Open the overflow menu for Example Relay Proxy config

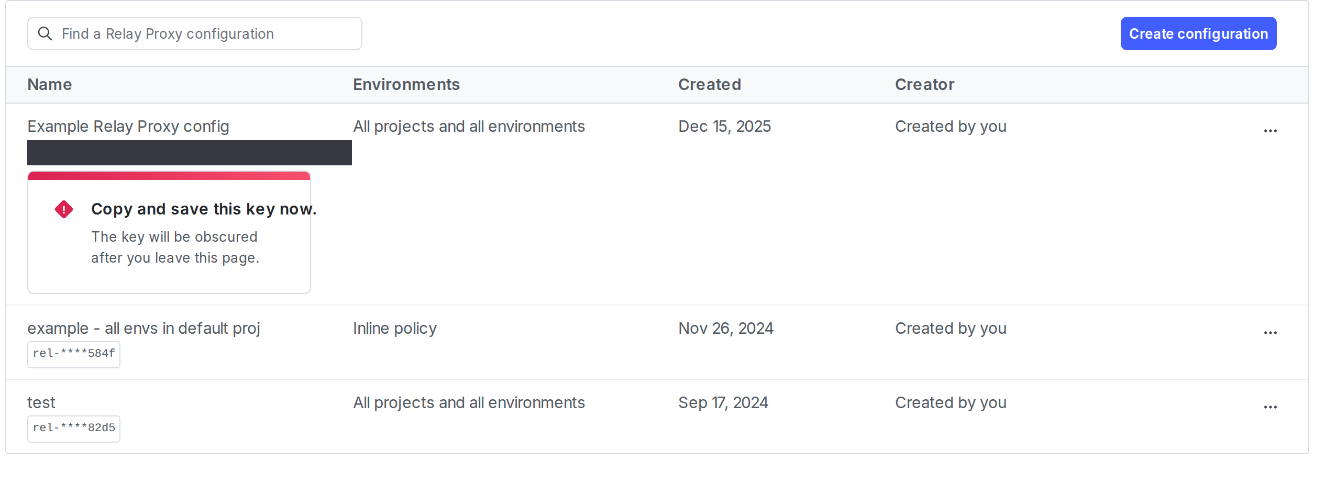(1271, 130)
